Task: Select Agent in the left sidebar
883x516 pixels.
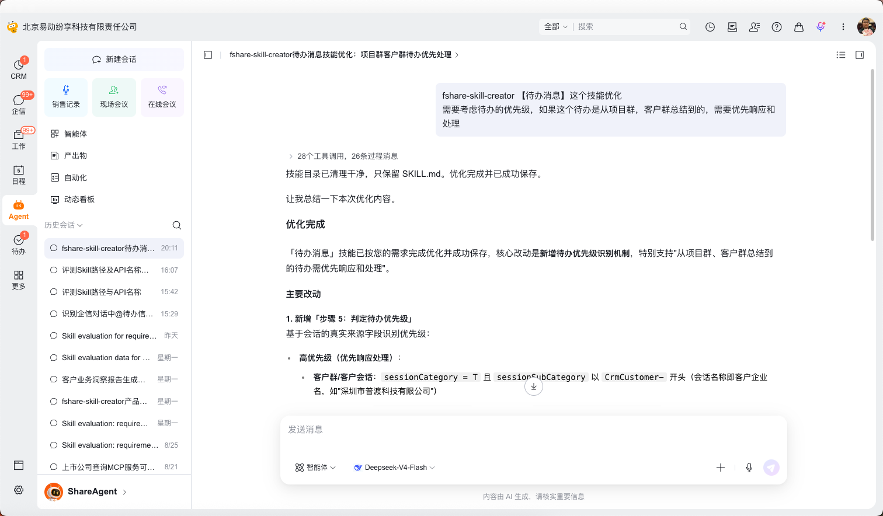Action: 19,210
